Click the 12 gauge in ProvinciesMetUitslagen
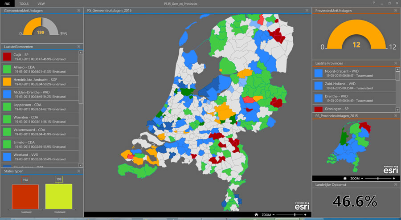This screenshot has width=401, height=220. (356, 34)
